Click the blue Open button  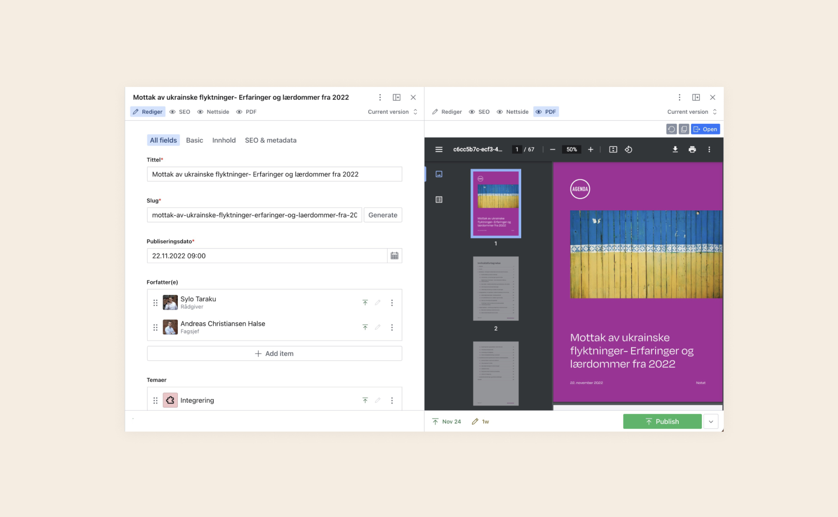[x=705, y=129]
